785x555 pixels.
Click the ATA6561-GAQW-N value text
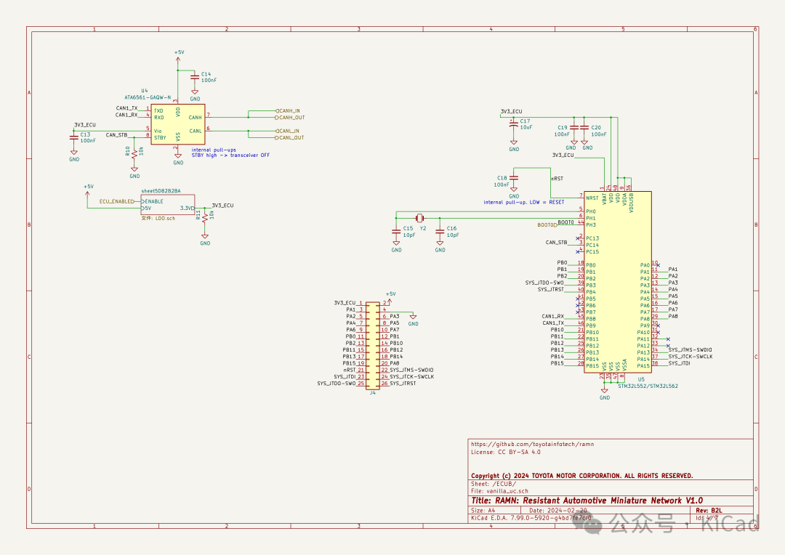click(148, 97)
